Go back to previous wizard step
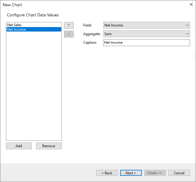196x182 pixels. 107,173
